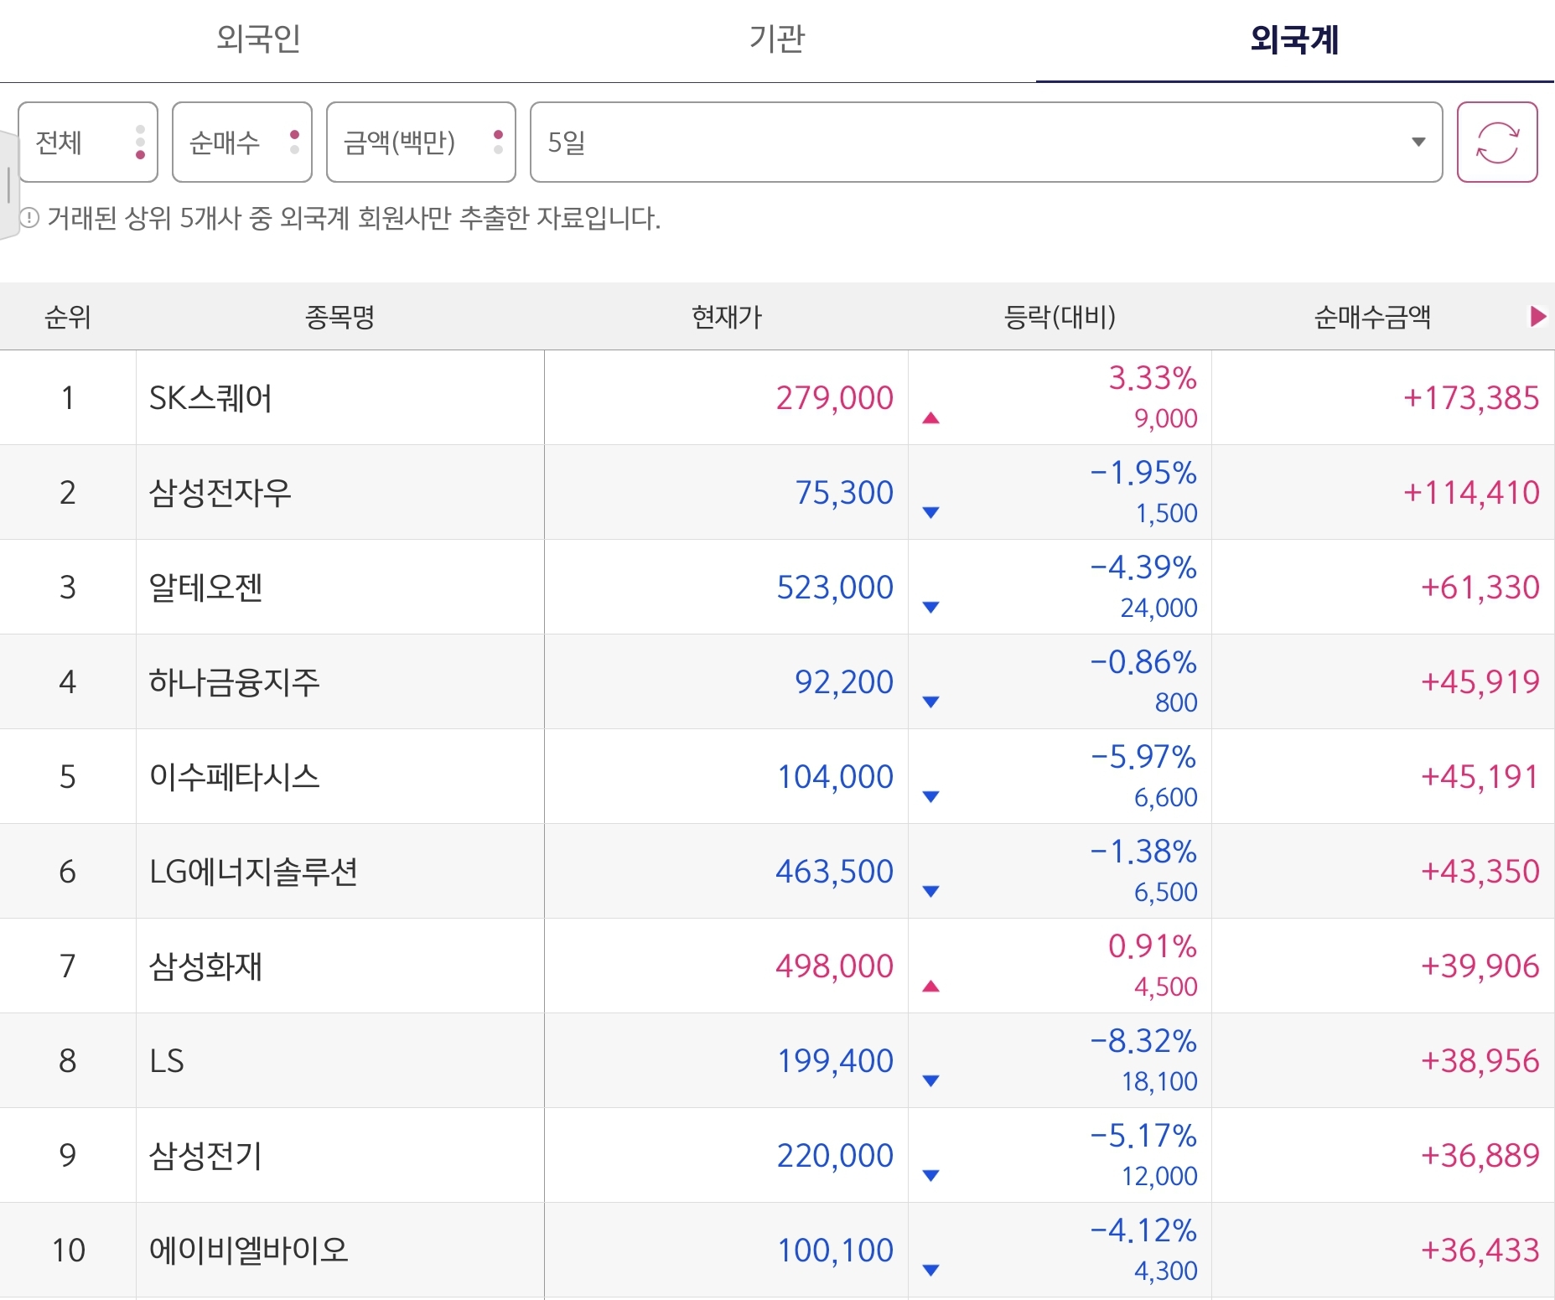This screenshot has height=1300, width=1555.
Task: Click the 279,000 current price
Action: (834, 398)
